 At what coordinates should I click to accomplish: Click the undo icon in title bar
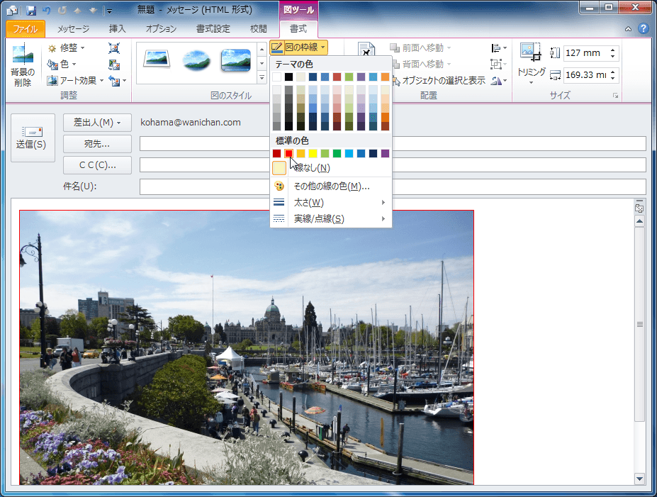tap(47, 10)
